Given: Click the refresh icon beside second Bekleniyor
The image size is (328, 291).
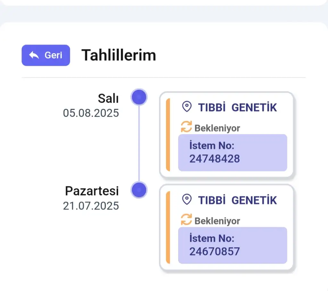Looking at the screenshot, I should 186,220.
